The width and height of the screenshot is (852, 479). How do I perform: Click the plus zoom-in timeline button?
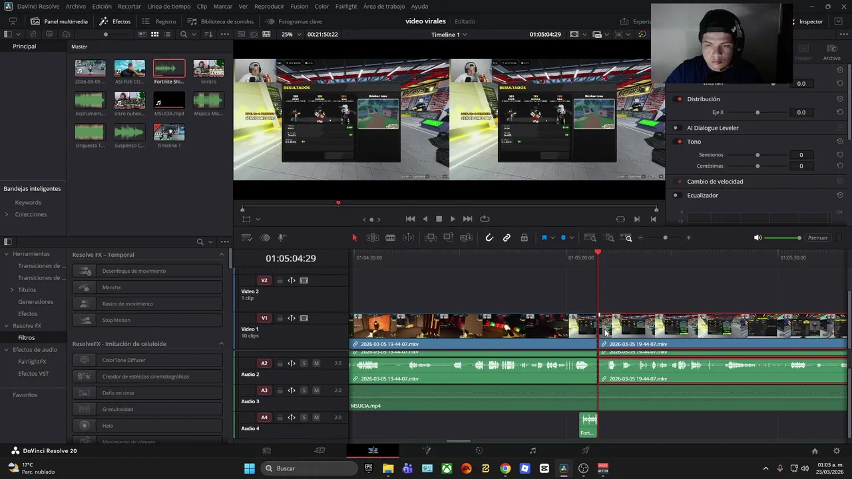[688, 238]
